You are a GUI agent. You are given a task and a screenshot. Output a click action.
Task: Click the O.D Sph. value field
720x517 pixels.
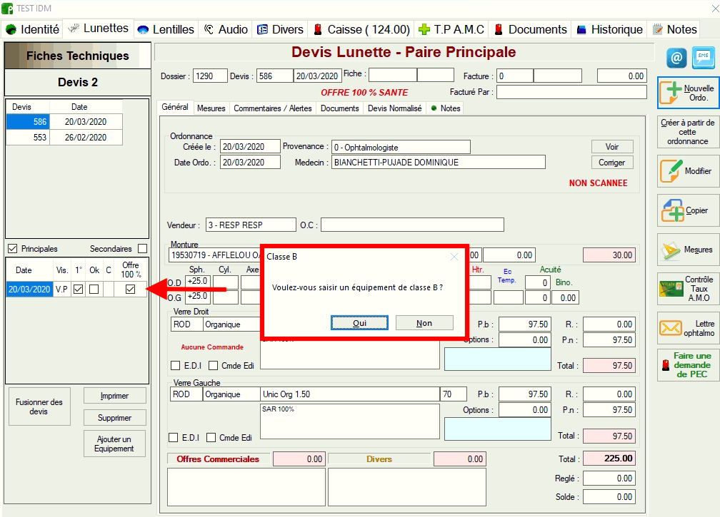(x=198, y=282)
